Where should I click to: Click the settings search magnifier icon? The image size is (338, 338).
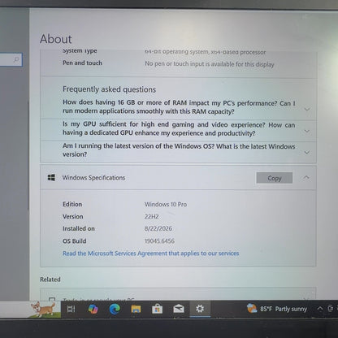coord(16,59)
